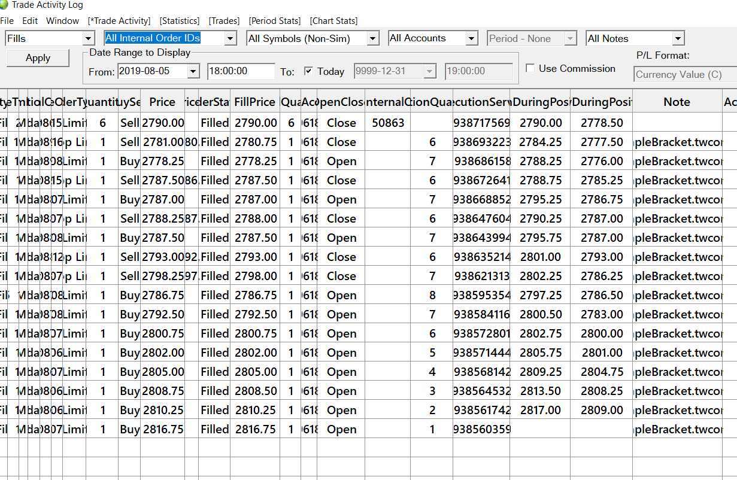Click the Apply button
Image resolution: width=737 pixels, height=480 pixels.
(38, 58)
